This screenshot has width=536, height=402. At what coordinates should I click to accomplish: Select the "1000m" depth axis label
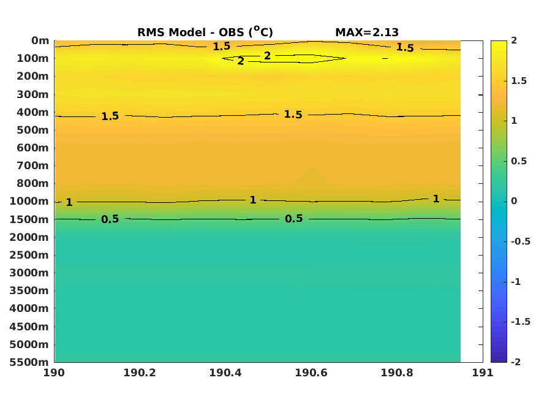click(x=29, y=202)
